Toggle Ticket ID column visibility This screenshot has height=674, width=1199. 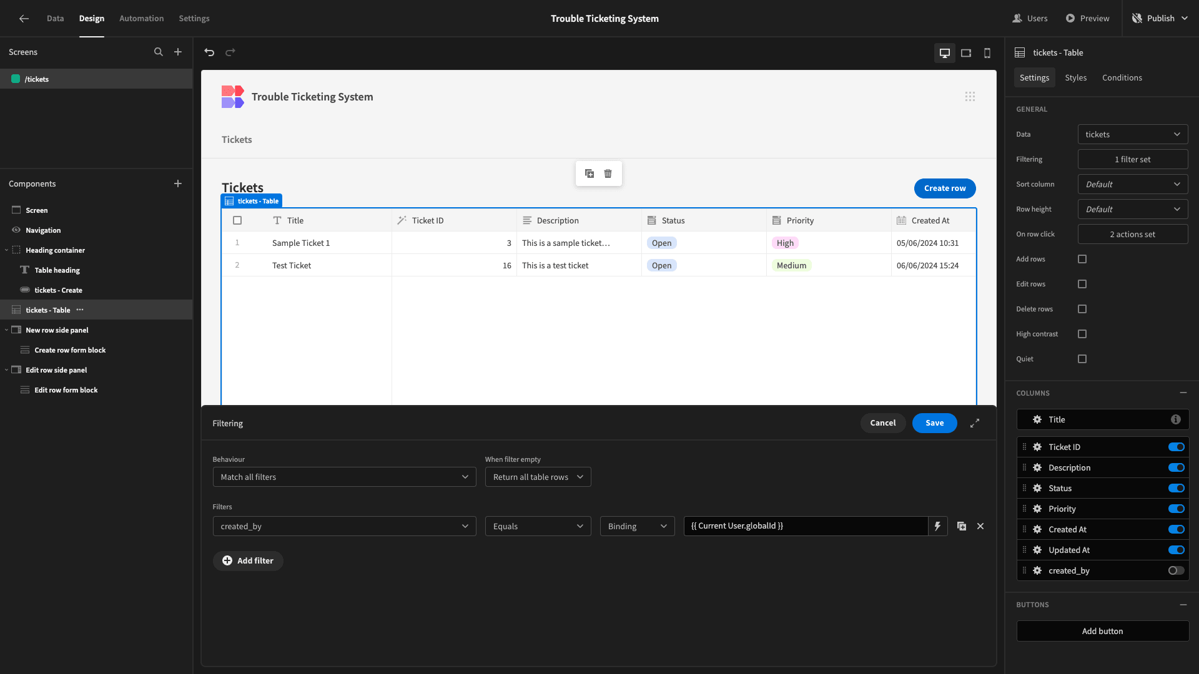[1177, 447]
